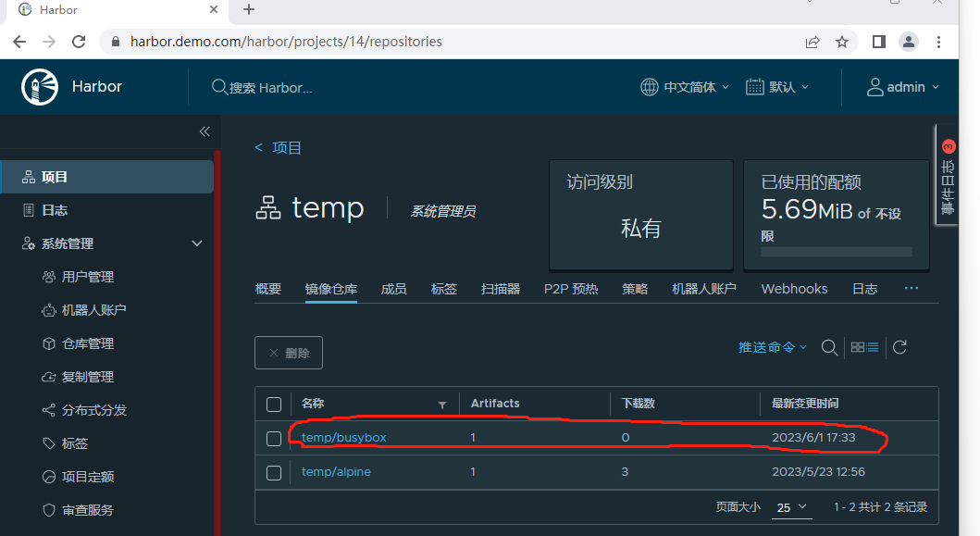Image resolution: width=980 pixels, height=536 pixels.
Task: Expand the 推送命令 dropdown
Action: (773, 347)
